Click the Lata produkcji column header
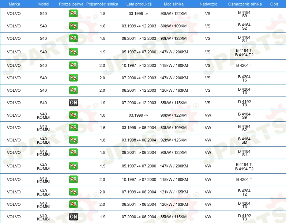 pyautogui.click(x=139, y=4)
